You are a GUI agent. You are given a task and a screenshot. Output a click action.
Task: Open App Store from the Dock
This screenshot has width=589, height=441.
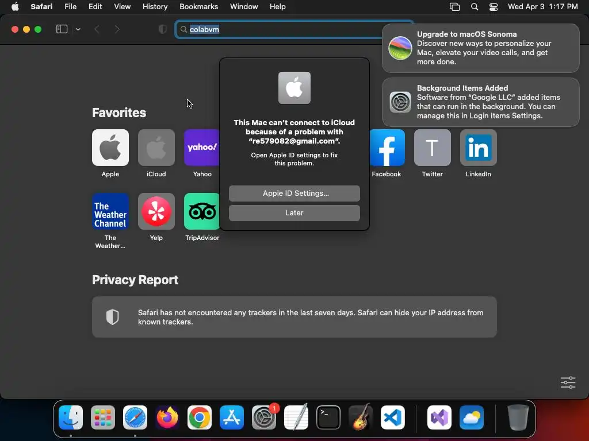point(231,417)
